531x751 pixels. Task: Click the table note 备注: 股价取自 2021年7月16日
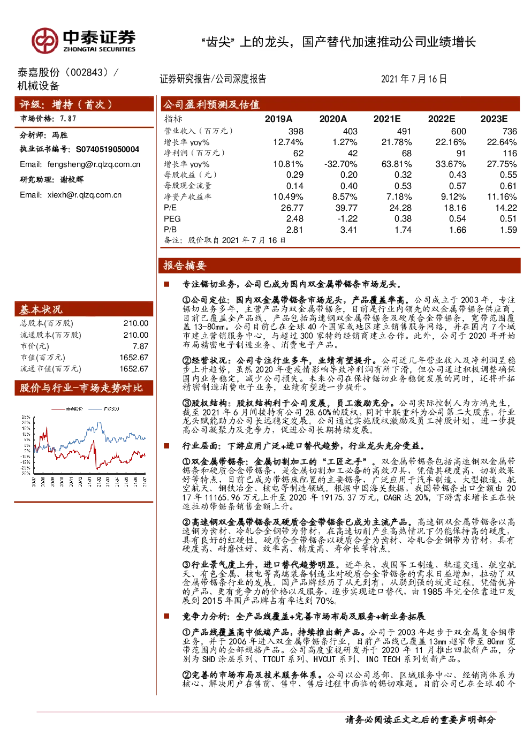(225, 240)
